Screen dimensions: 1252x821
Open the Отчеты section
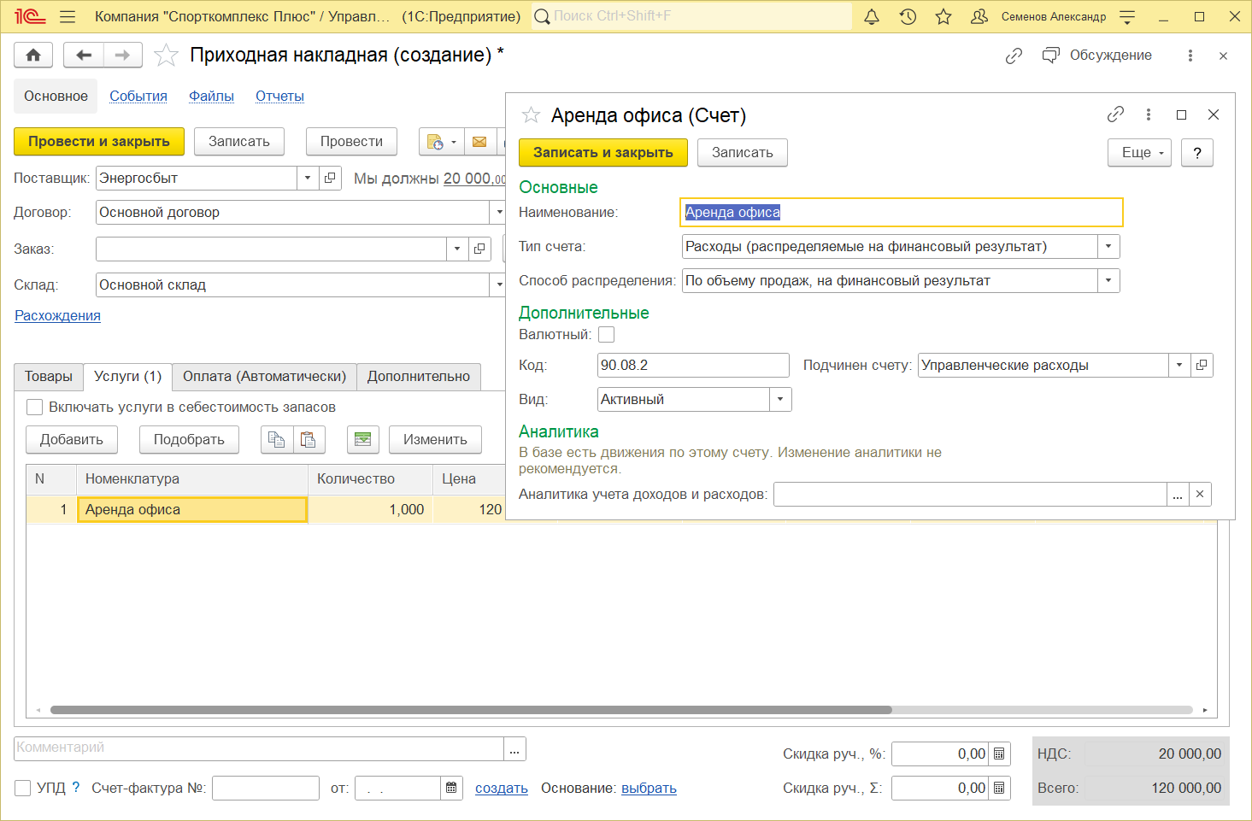coord(279,97)
